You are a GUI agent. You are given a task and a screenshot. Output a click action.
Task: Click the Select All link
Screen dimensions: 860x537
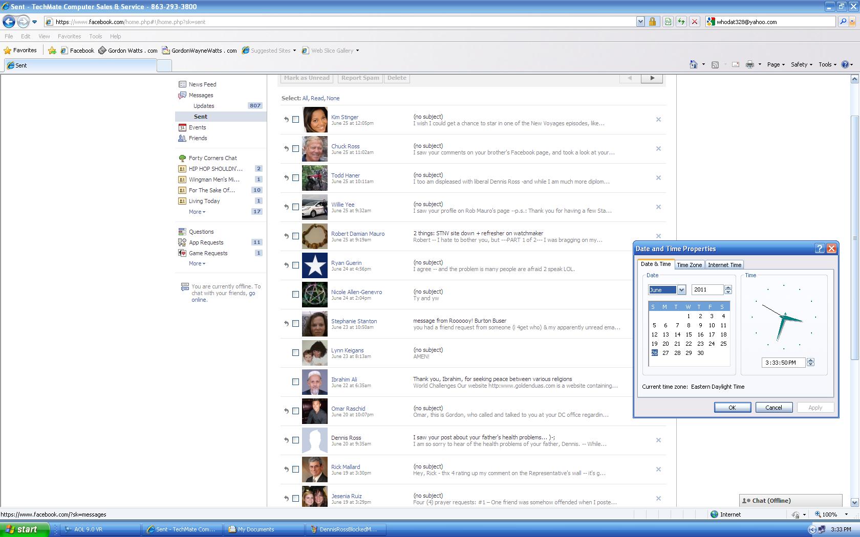pyautogui.click(x=305, y=98)
